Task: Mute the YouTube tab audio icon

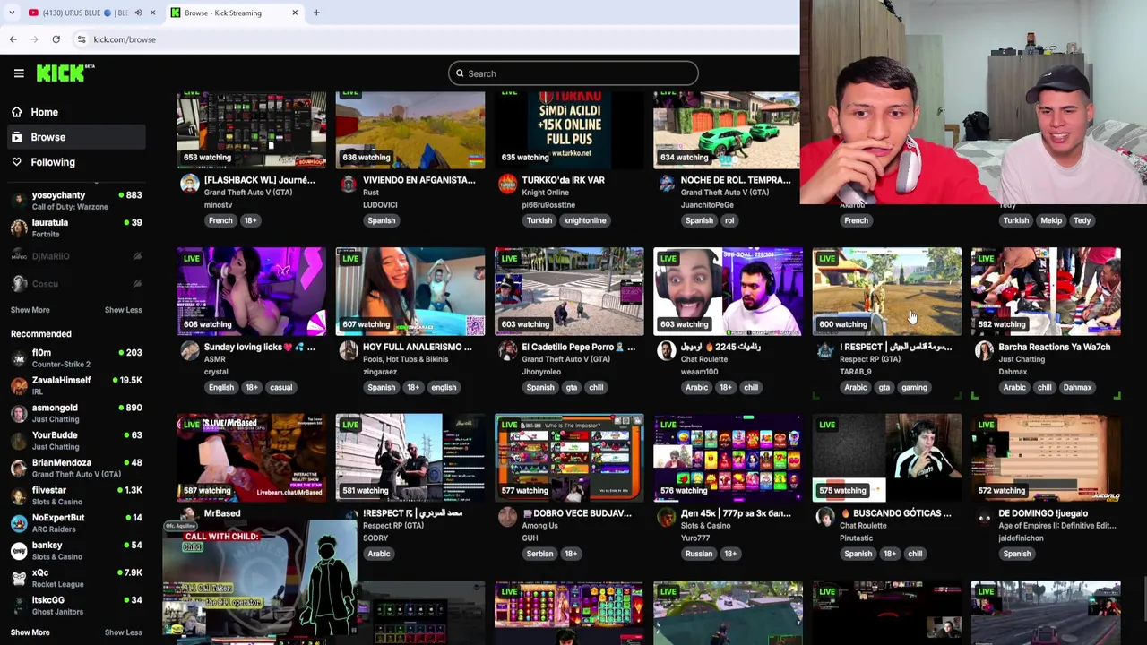Action: tap(138, 13)
